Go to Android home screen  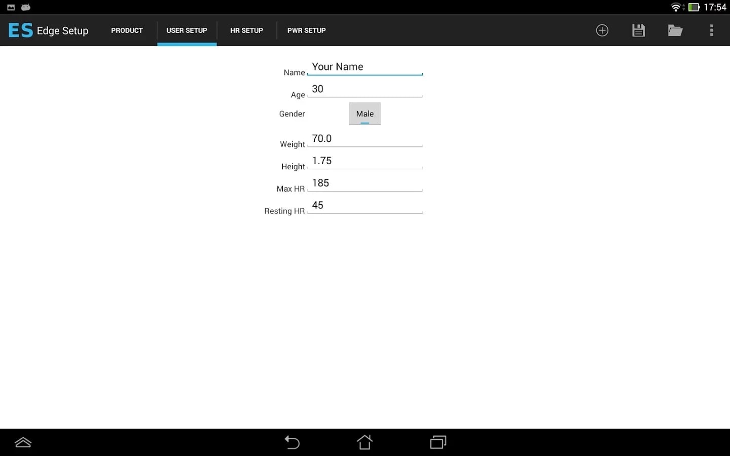(x=365, y=442)
